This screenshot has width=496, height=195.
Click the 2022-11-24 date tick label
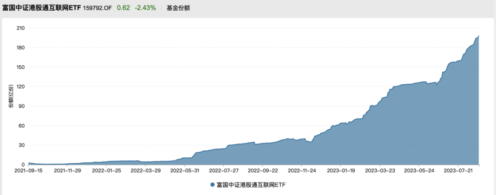301,171
